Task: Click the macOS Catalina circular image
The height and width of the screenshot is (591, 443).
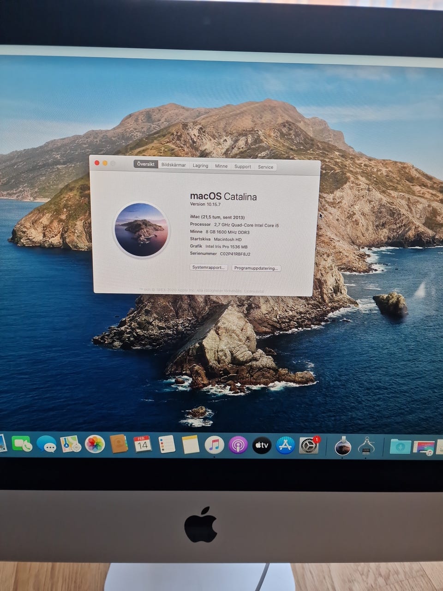Action: 141,229
